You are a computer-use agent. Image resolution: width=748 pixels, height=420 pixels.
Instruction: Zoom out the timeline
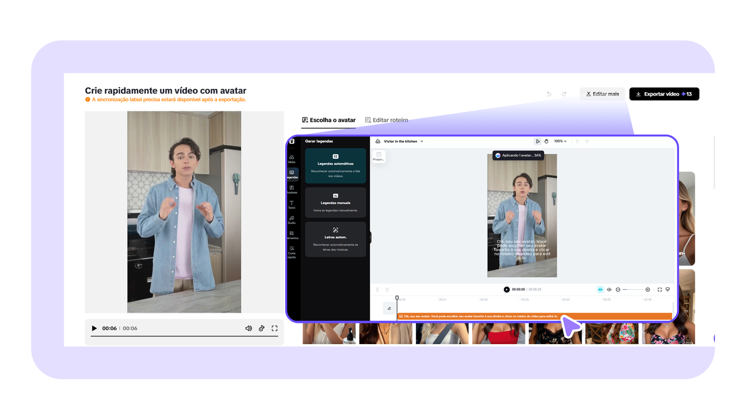point(618,289)
